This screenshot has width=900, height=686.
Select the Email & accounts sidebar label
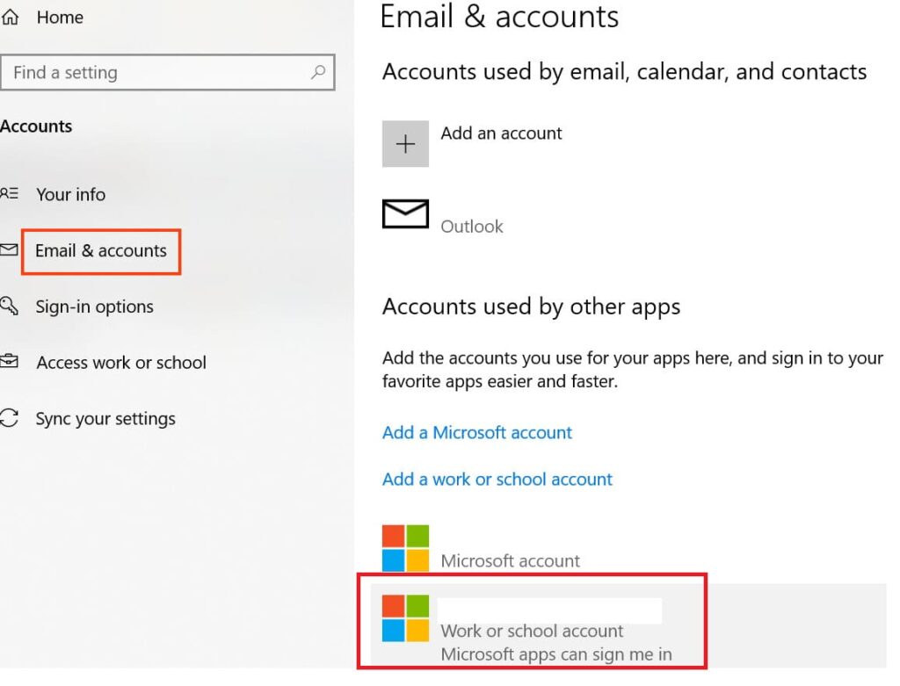click(x=101, y=251)
